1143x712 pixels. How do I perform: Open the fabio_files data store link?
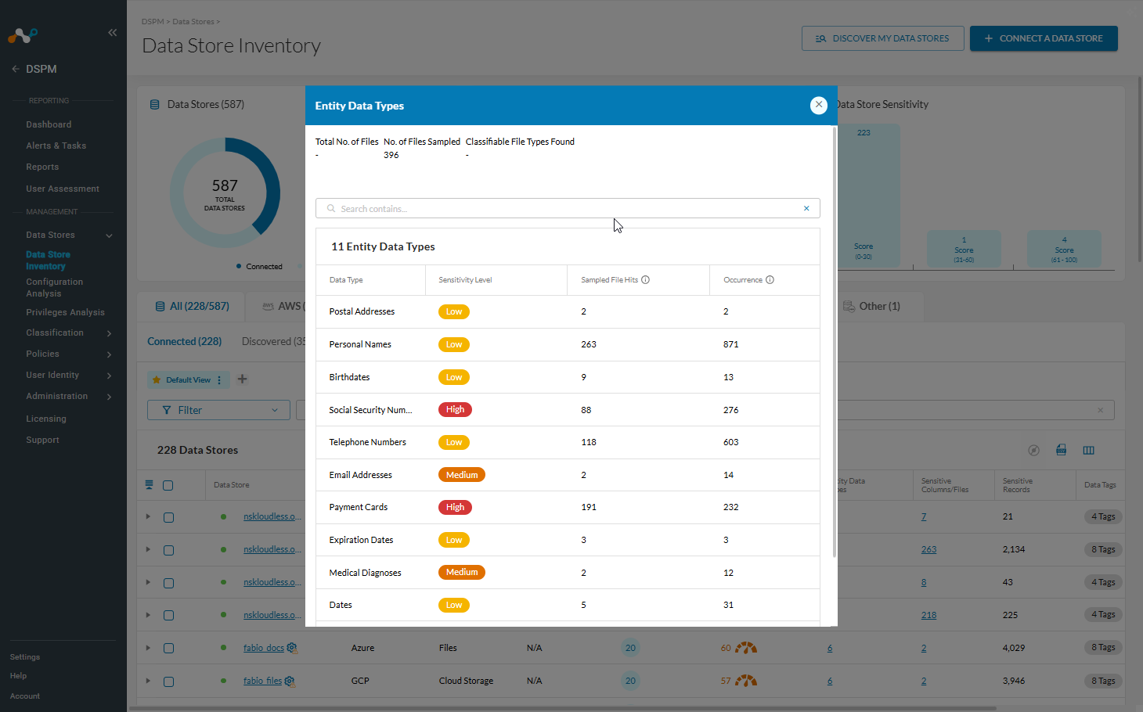click(x=262, y=681)
